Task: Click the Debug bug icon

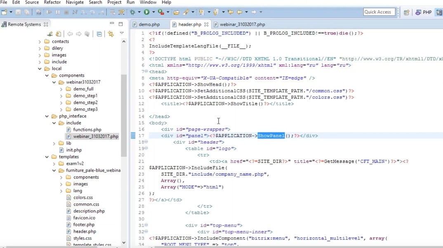Action: coord(132,12)
